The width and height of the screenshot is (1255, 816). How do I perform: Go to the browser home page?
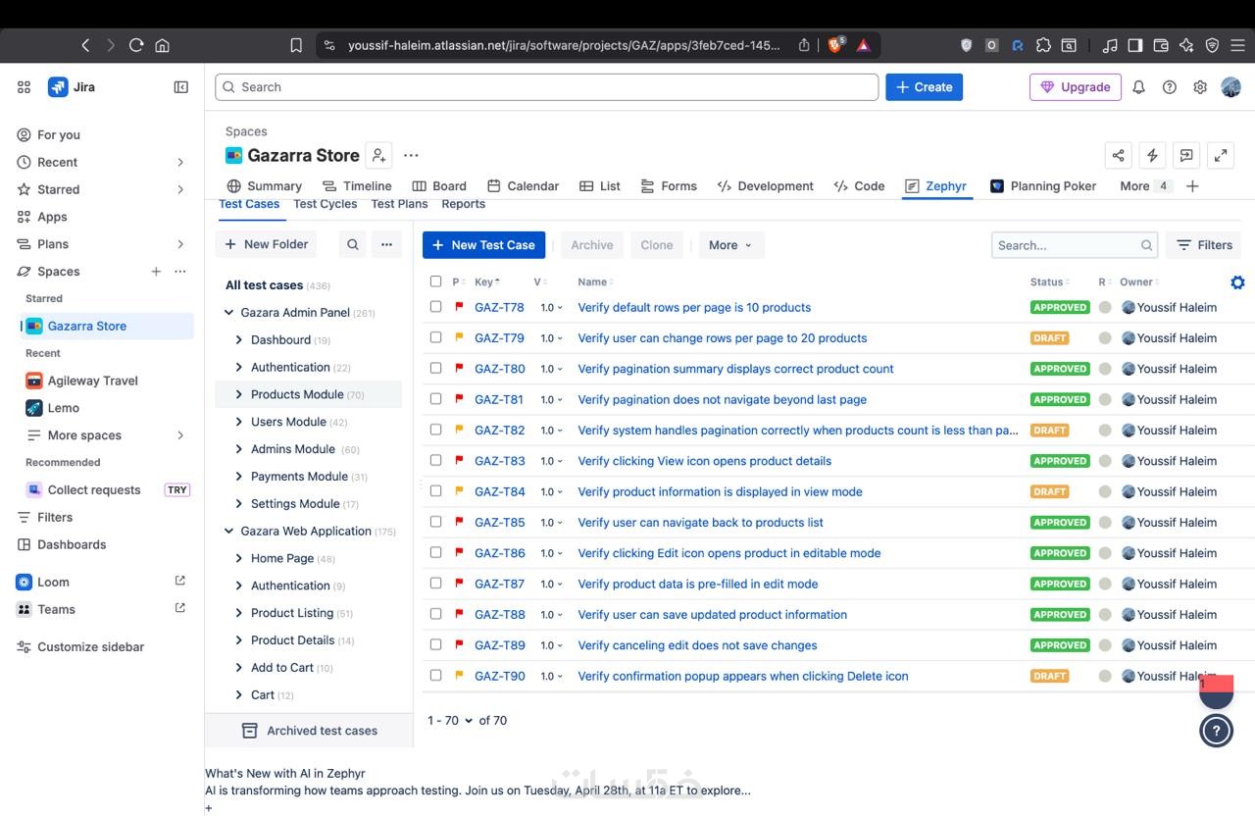163,45
